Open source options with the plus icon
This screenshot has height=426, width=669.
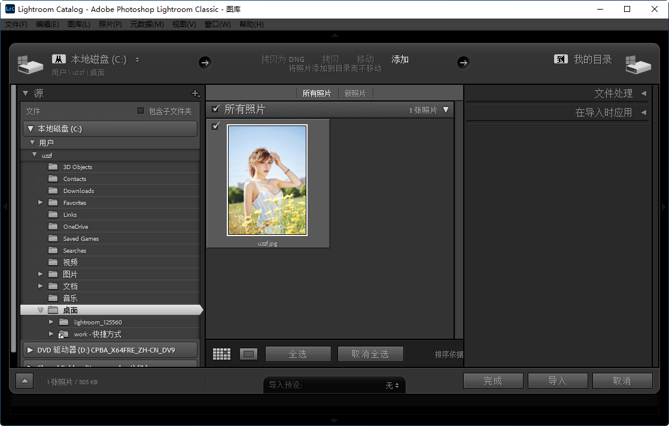196,93
